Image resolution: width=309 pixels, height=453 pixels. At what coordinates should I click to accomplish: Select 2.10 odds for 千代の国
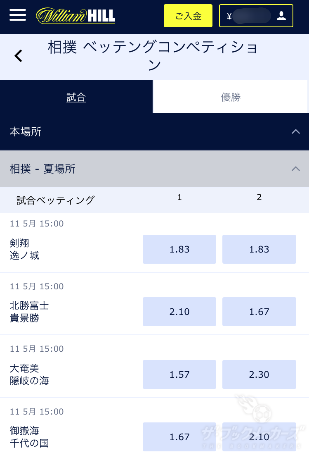point(259,437)
